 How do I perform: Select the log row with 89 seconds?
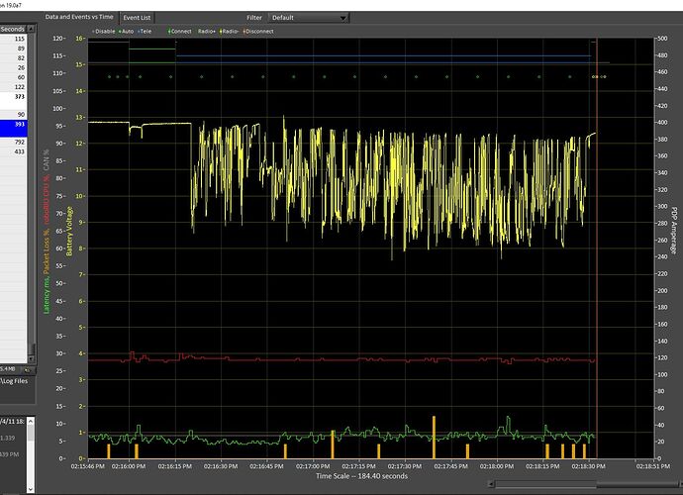pyautogui.click(x=13, y=49)
